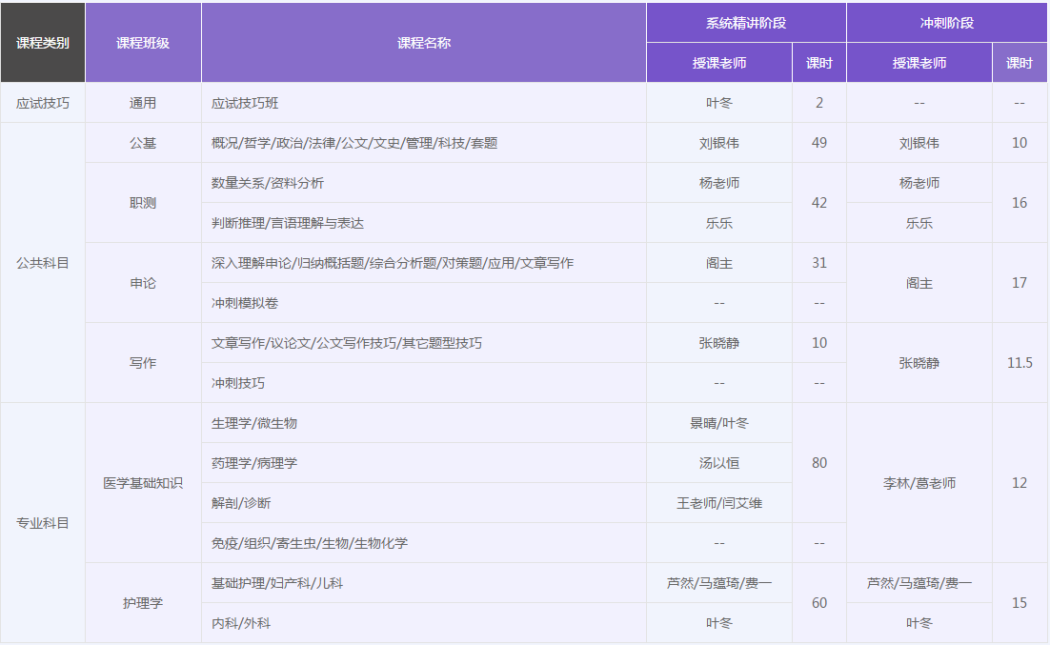Click the 生理学/微生物 course name

pyautogui.click(x=253, y=423)
